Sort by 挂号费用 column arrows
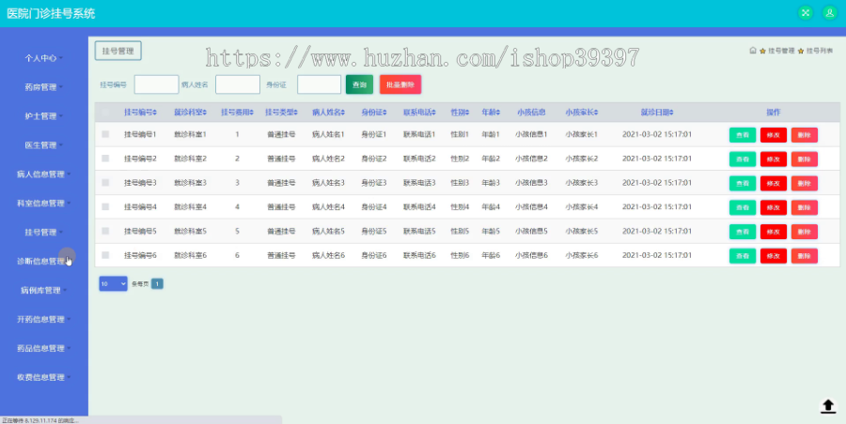 pyautogui.click(x=251, y=113)
